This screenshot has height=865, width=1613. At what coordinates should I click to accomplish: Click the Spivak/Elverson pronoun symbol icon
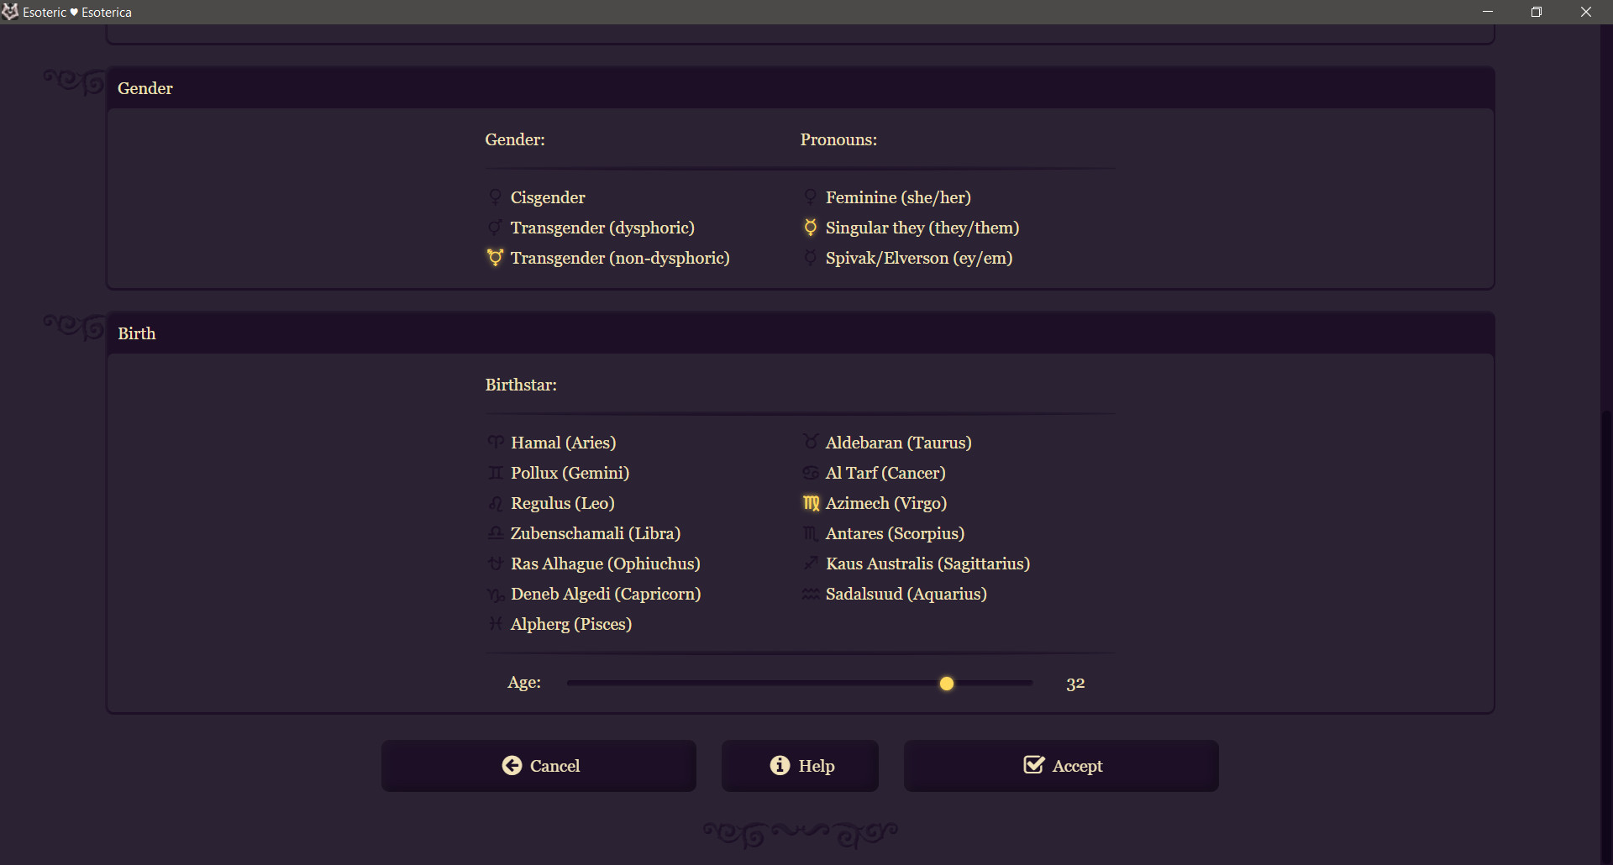[811, 258]
